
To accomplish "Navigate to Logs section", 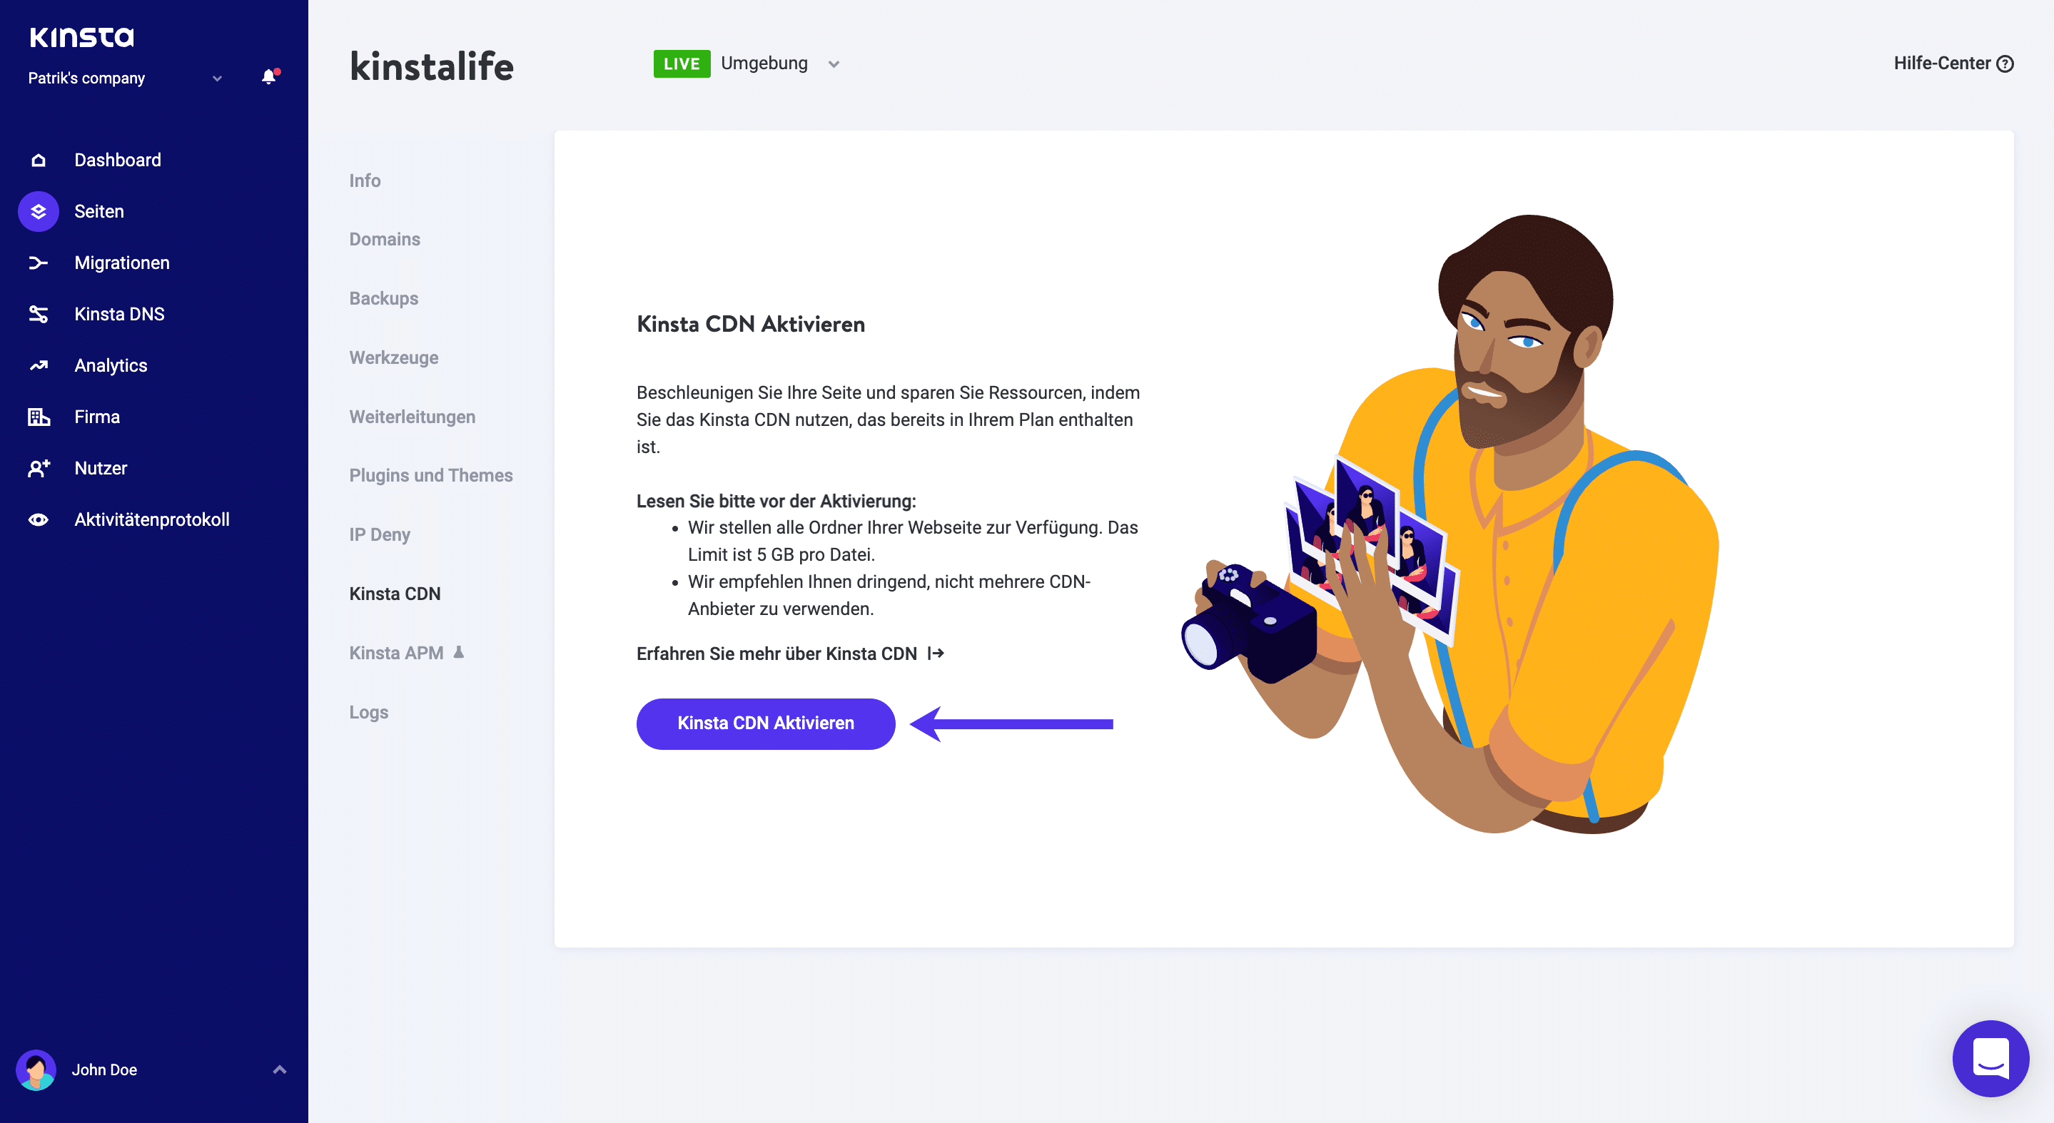I will [368, 711].
